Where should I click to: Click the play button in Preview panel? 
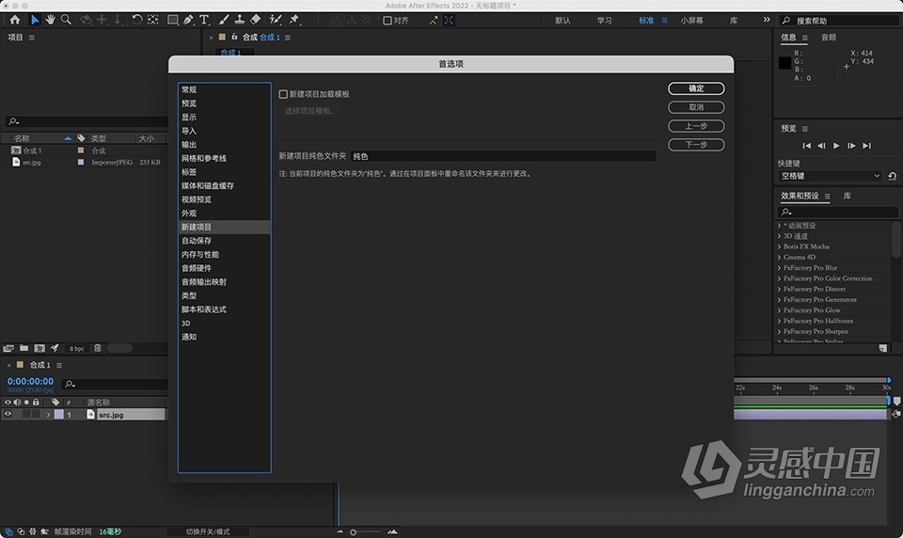[836, 146]
